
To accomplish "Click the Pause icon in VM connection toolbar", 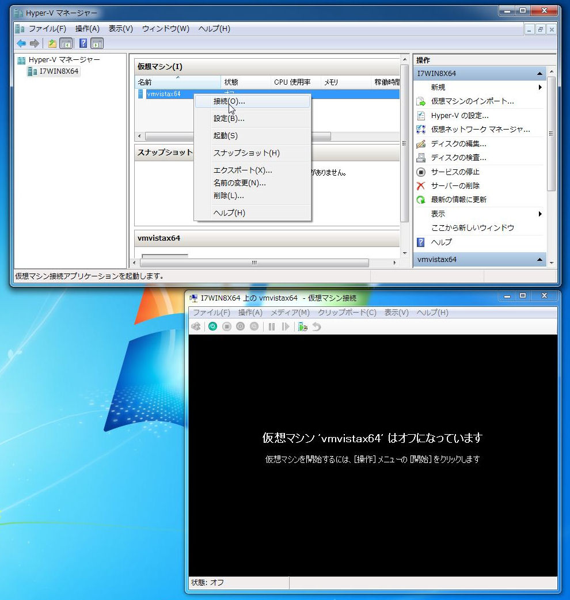I will pyautogui.click(x=272, y=326).
